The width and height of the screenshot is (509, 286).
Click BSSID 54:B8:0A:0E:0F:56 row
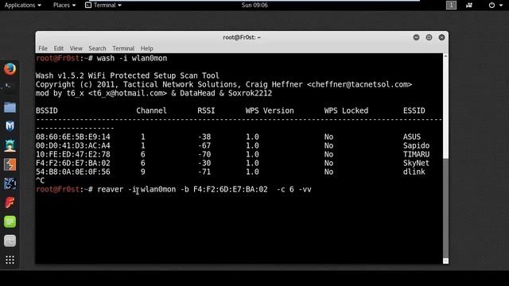pyautogui.click(x=73, y=172)
